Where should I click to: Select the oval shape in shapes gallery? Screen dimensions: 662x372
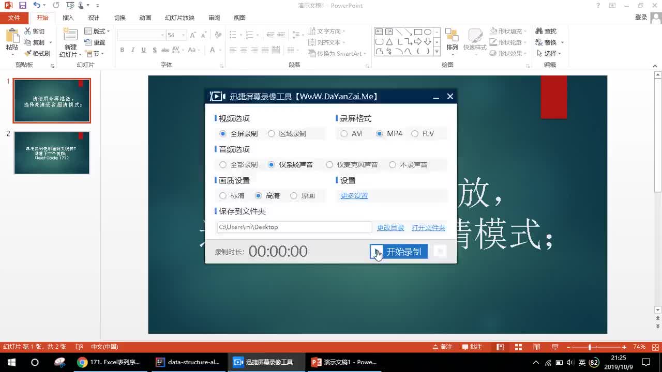[x=428, y=32]
